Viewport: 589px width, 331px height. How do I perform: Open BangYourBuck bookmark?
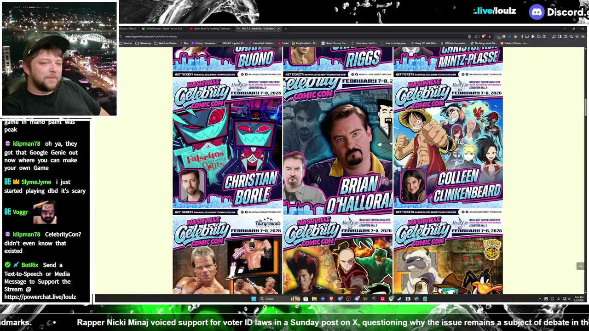coord(305,43)
